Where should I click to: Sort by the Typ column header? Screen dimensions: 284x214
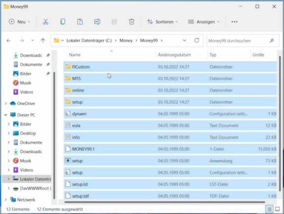(x=213, y=55)
